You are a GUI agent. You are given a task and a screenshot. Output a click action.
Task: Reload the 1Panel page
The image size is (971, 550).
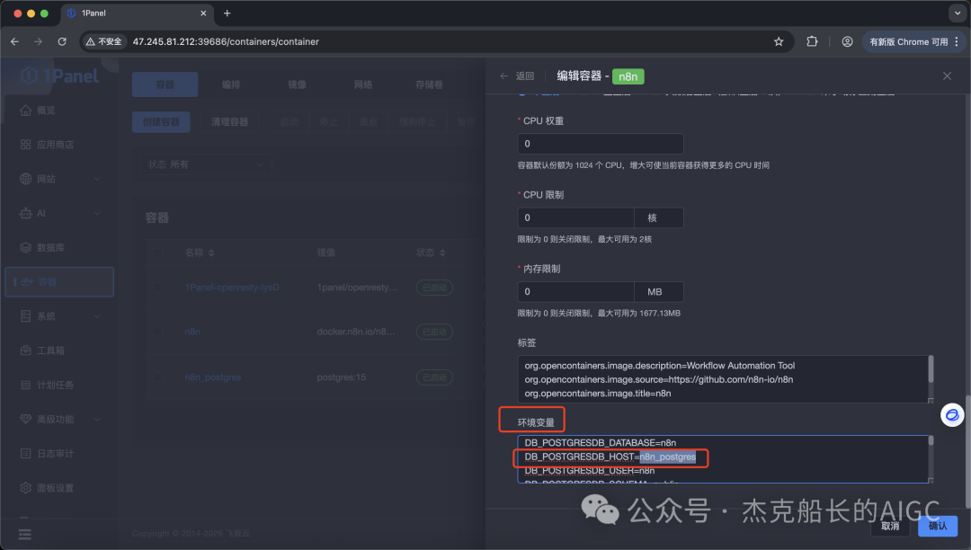[62, 41]
